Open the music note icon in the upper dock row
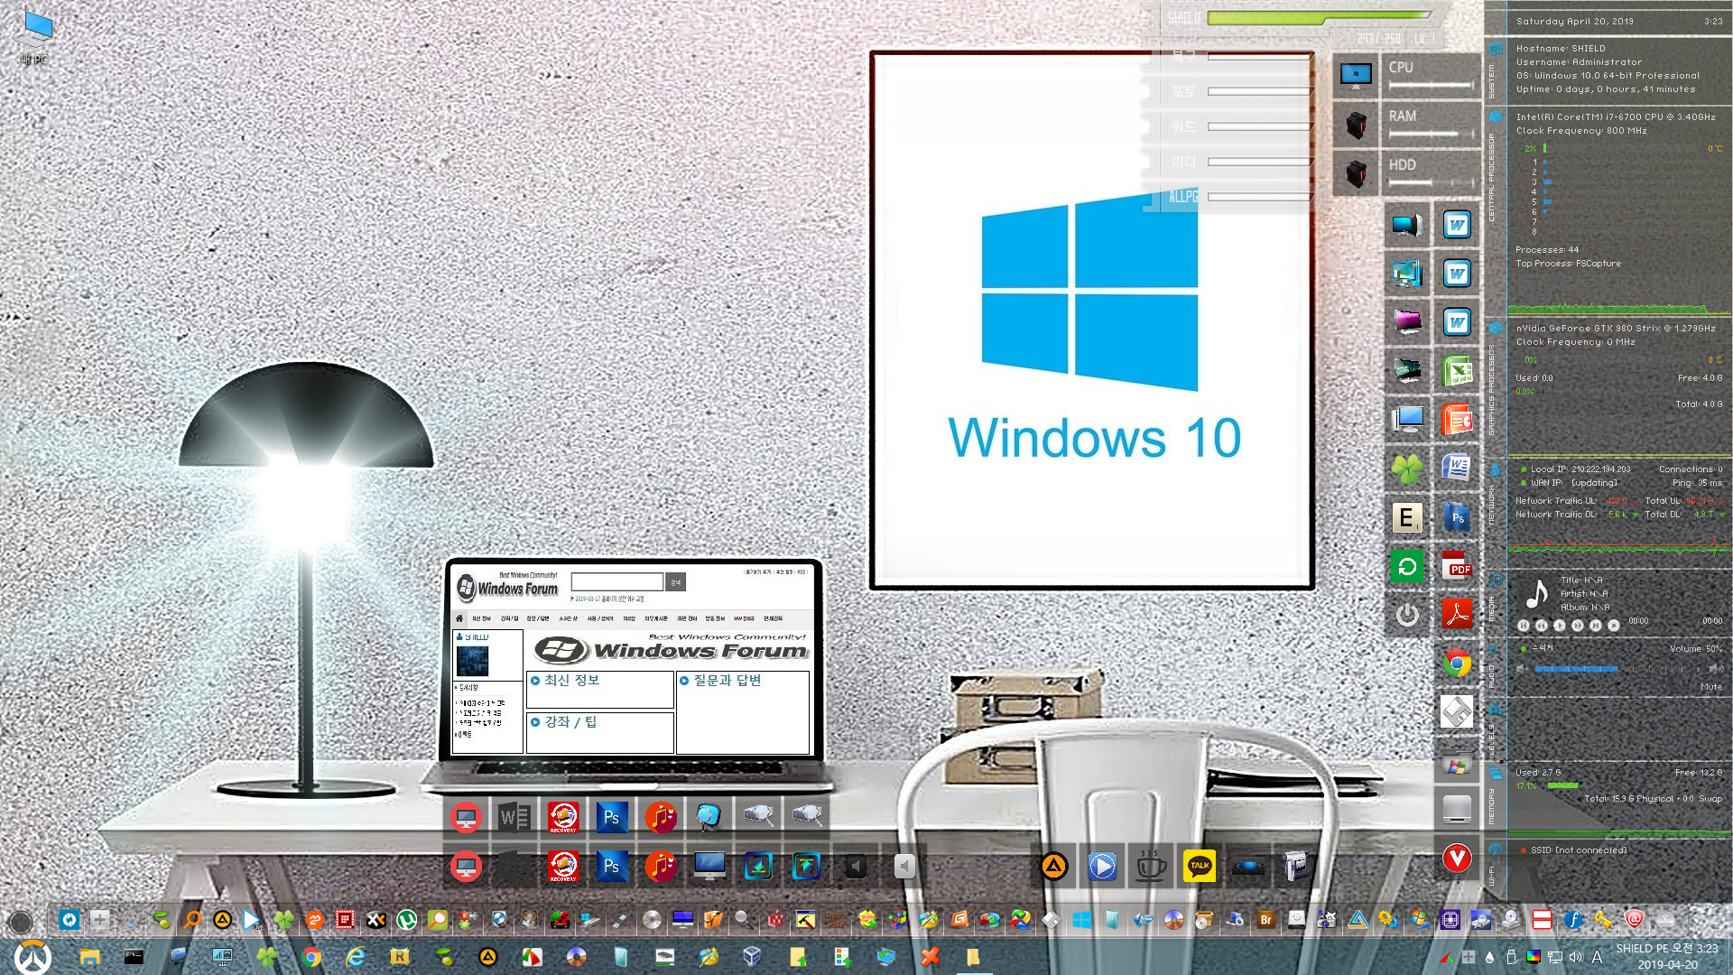 [661, 817]
